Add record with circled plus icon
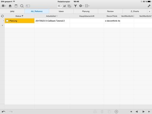Screen dimensions: 152x114 pyautogui.click(x=116, y=112)
